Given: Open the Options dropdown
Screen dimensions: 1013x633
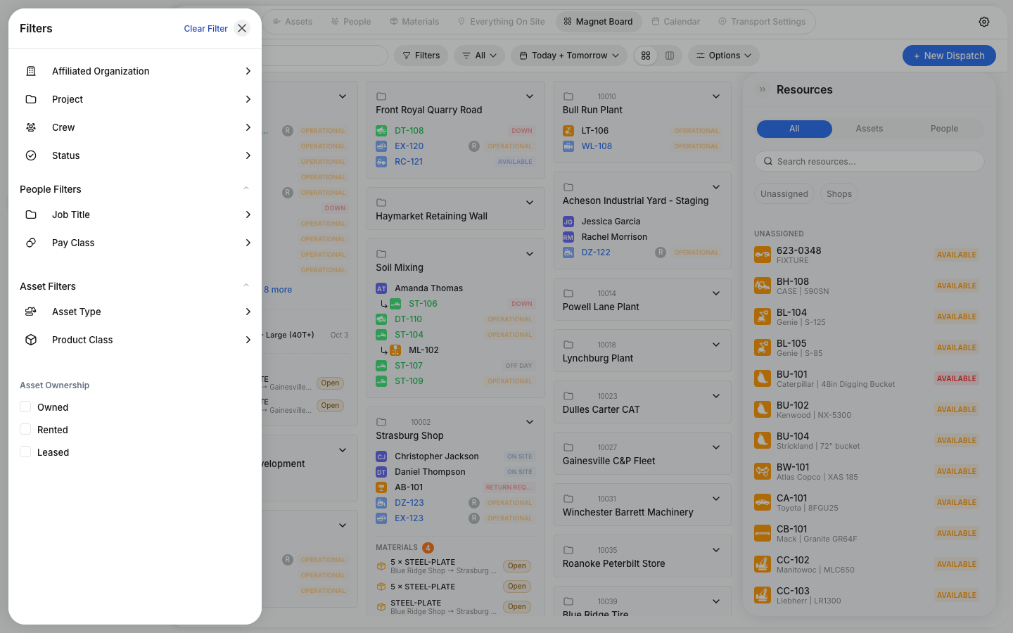Looking at the screenshot, I should (x=724, y=56).
